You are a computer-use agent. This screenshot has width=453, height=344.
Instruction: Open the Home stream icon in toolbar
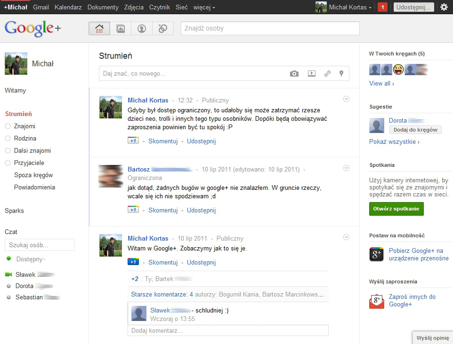[99, 29]
